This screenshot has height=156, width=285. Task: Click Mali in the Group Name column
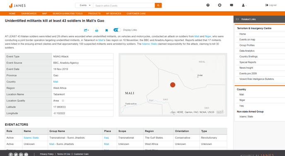[x=52, y=144]
